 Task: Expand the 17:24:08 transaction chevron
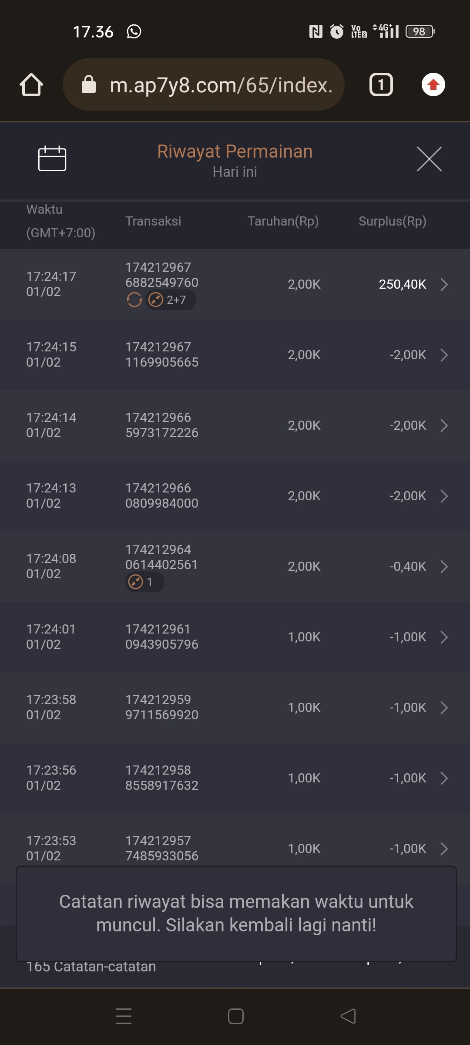click(444, 566)
